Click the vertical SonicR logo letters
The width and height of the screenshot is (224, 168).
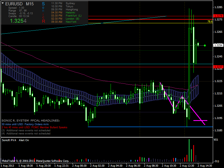click(x=43, y=13)
